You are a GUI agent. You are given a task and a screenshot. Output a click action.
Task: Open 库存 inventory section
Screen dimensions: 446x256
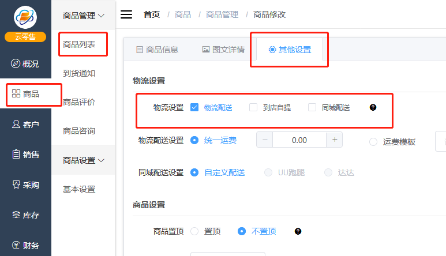tap(25, 215)
